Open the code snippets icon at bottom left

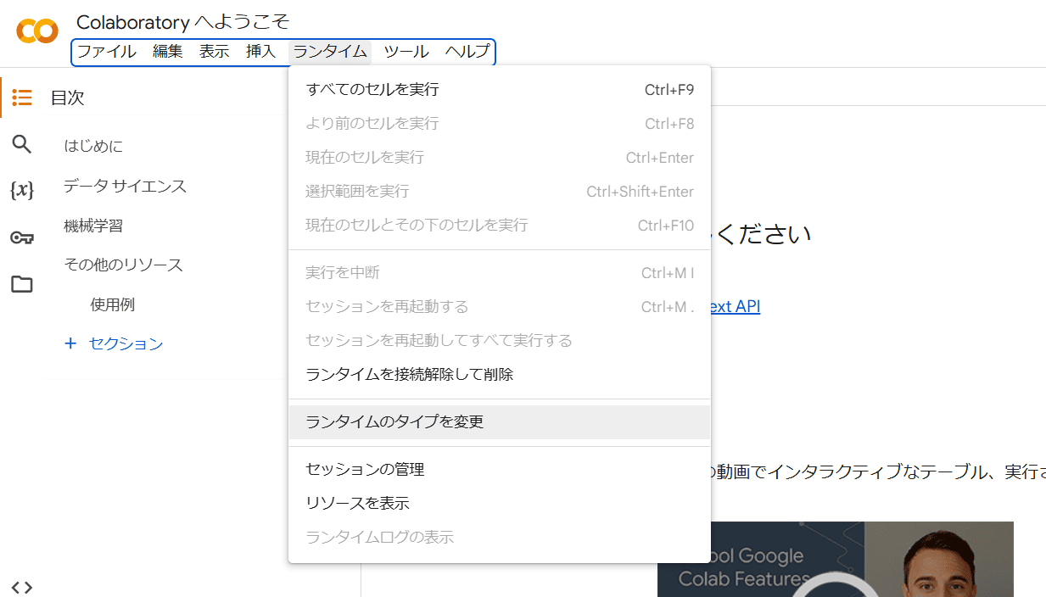[21, 586]
